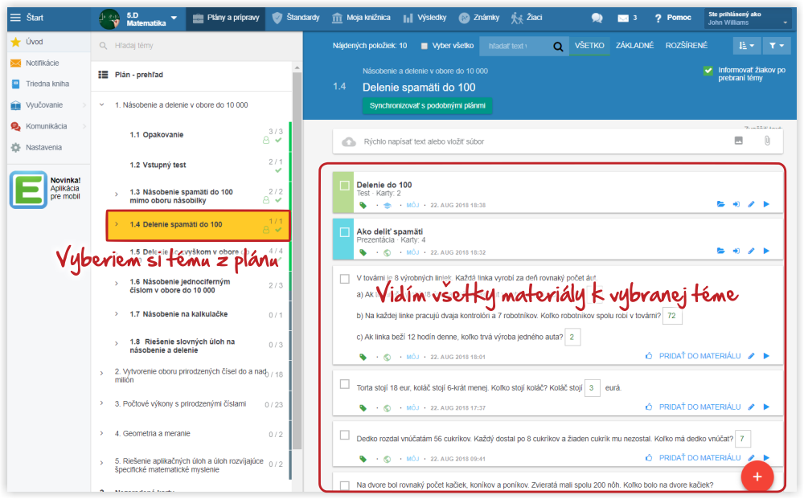The image size is (804, 499).
Task: Click the globe icon on Ako deliť spamäti
Action: [388, 252]
